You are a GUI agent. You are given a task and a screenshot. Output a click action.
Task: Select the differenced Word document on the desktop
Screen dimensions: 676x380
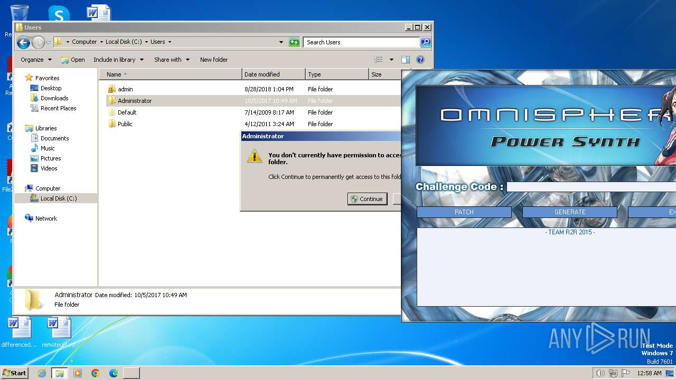click(19, 332)
